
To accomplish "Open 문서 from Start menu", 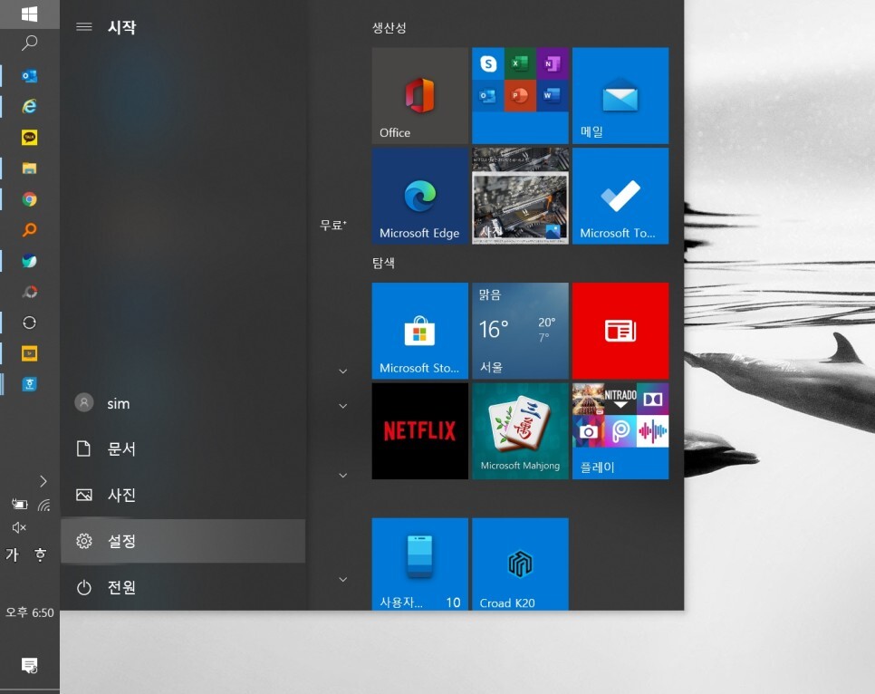I will point(183,448).
